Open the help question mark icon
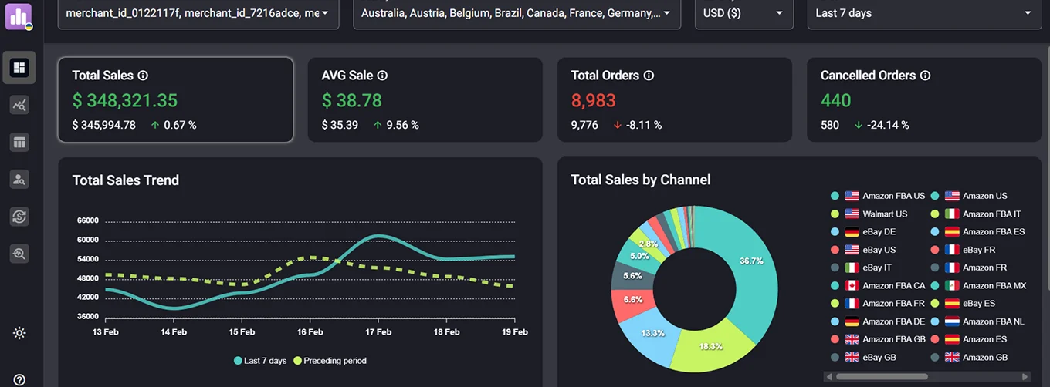Viewport: 1050px width, 387px height. point(19,379)
